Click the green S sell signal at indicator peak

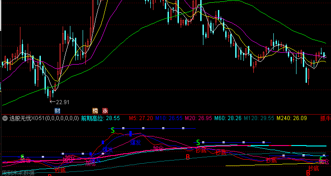pyautogui.click(x=113, y=131)
